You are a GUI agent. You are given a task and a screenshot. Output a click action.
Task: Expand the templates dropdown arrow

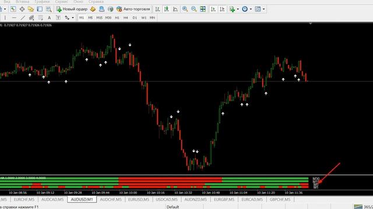[263, 9]
